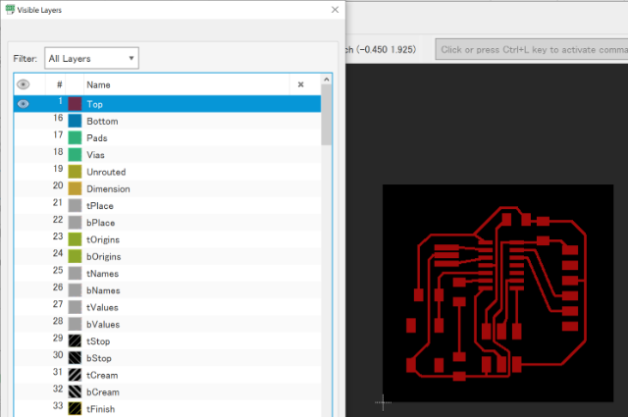Select the tOrigins layer row

pos(168,239)
